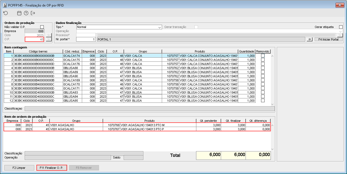The height and width of the screenshot is (174, 347).
Task: Click the refresh/undo arrow toolbar icon
Action: 5,13
